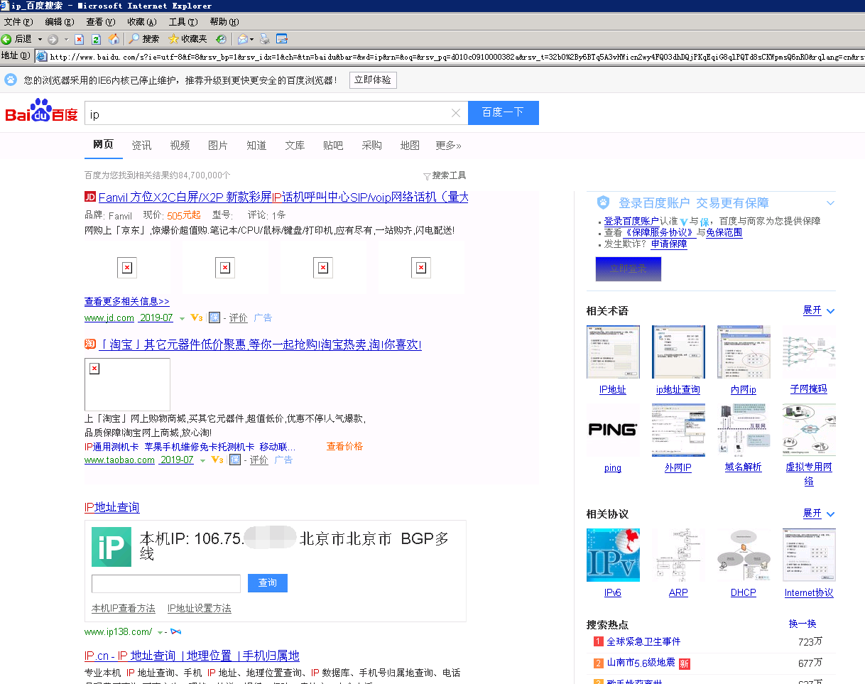The height and width of the screenshot is (684, 865).
Task: Expand the Mail button dropdown arrow
Action: point(251,39)
